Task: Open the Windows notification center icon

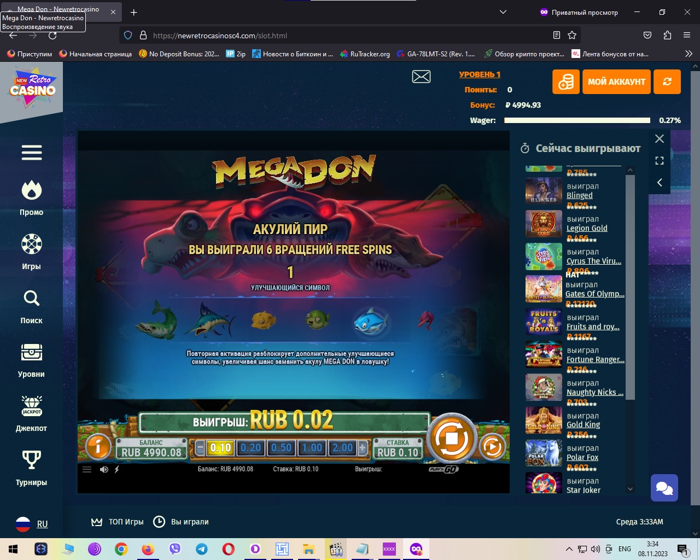Action: 682,549
